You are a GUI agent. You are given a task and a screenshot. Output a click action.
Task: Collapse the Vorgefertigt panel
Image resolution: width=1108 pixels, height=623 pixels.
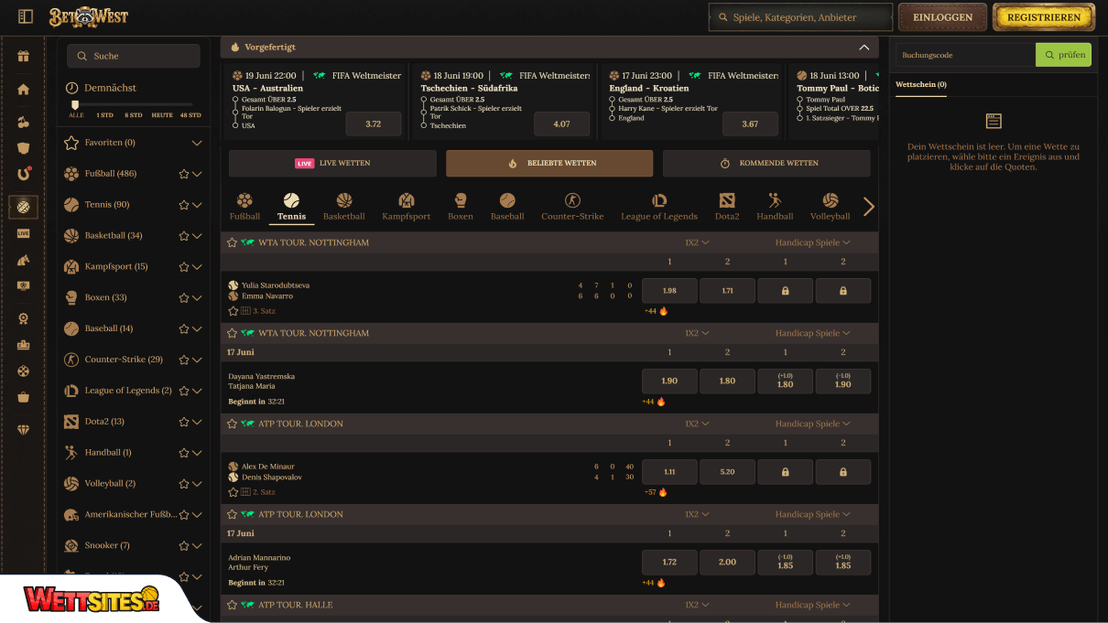tap(864, 47)
